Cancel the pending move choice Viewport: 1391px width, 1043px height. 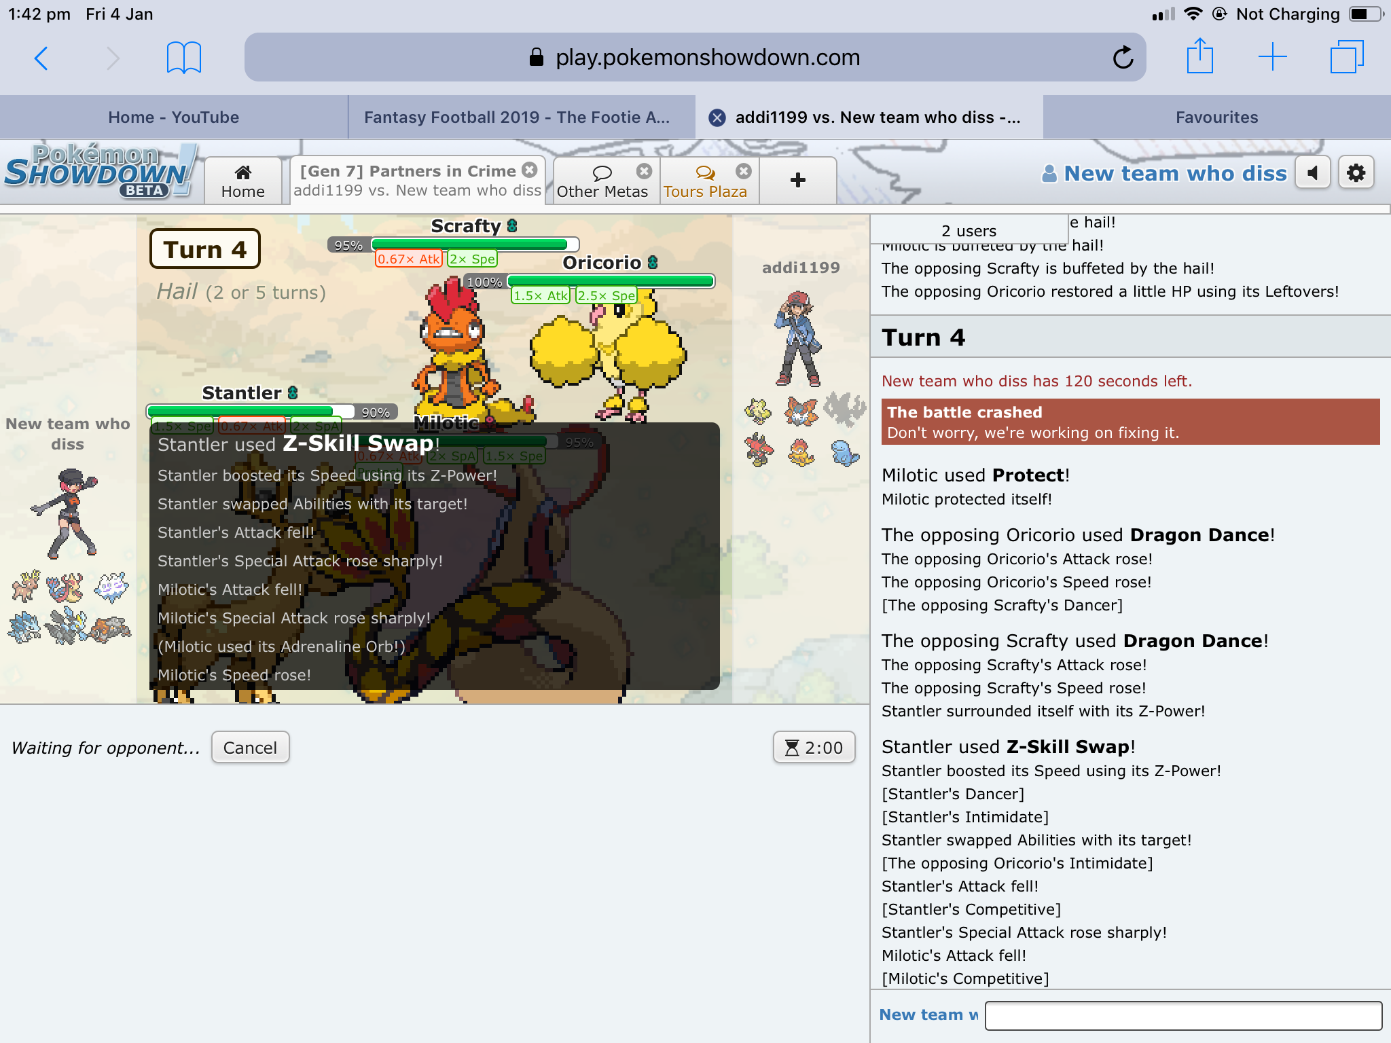click(250, 748)
